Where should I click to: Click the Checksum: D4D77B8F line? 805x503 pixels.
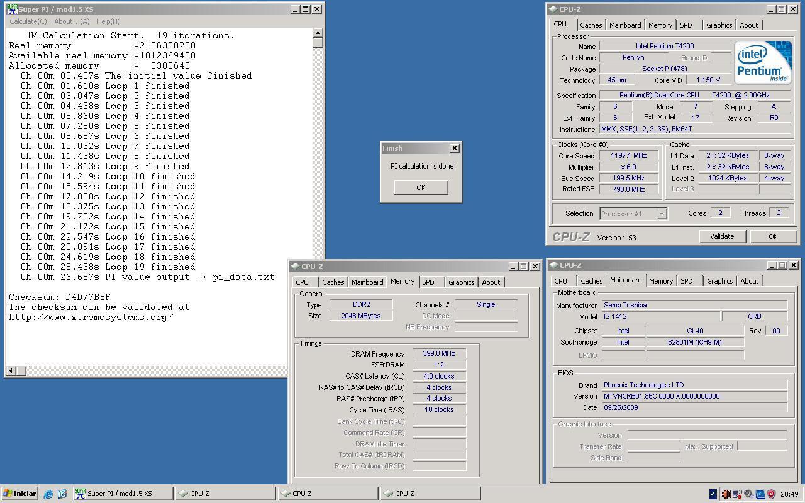[x=60, y=297]
